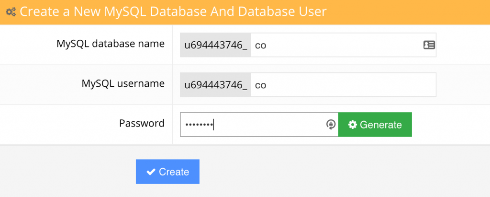This screenshot has width=490, height=197.
Task: Click into the Password input field
Action: coord(268,125)
